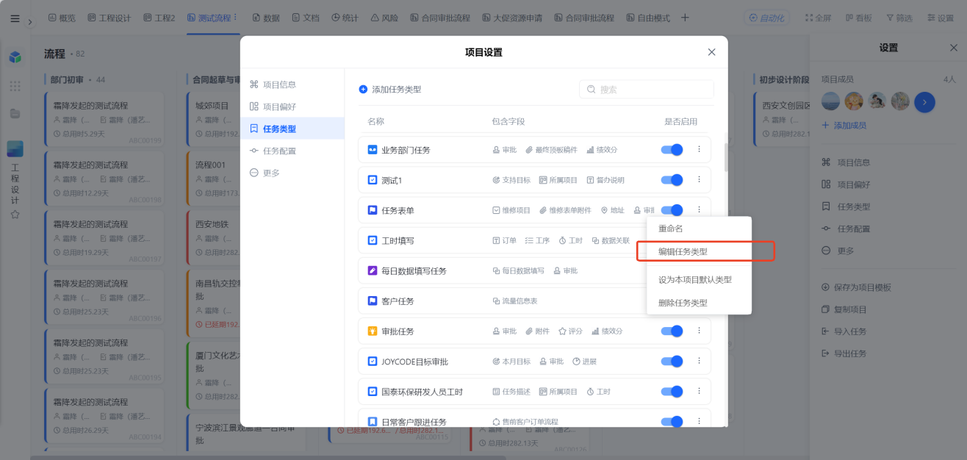
Task: Click 全屏 in the top toolbar
Action: (819, 18)
